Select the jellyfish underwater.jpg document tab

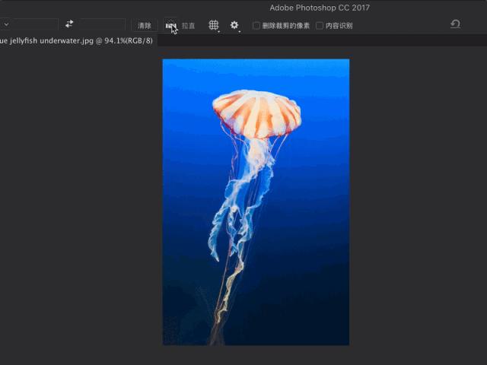76,40
